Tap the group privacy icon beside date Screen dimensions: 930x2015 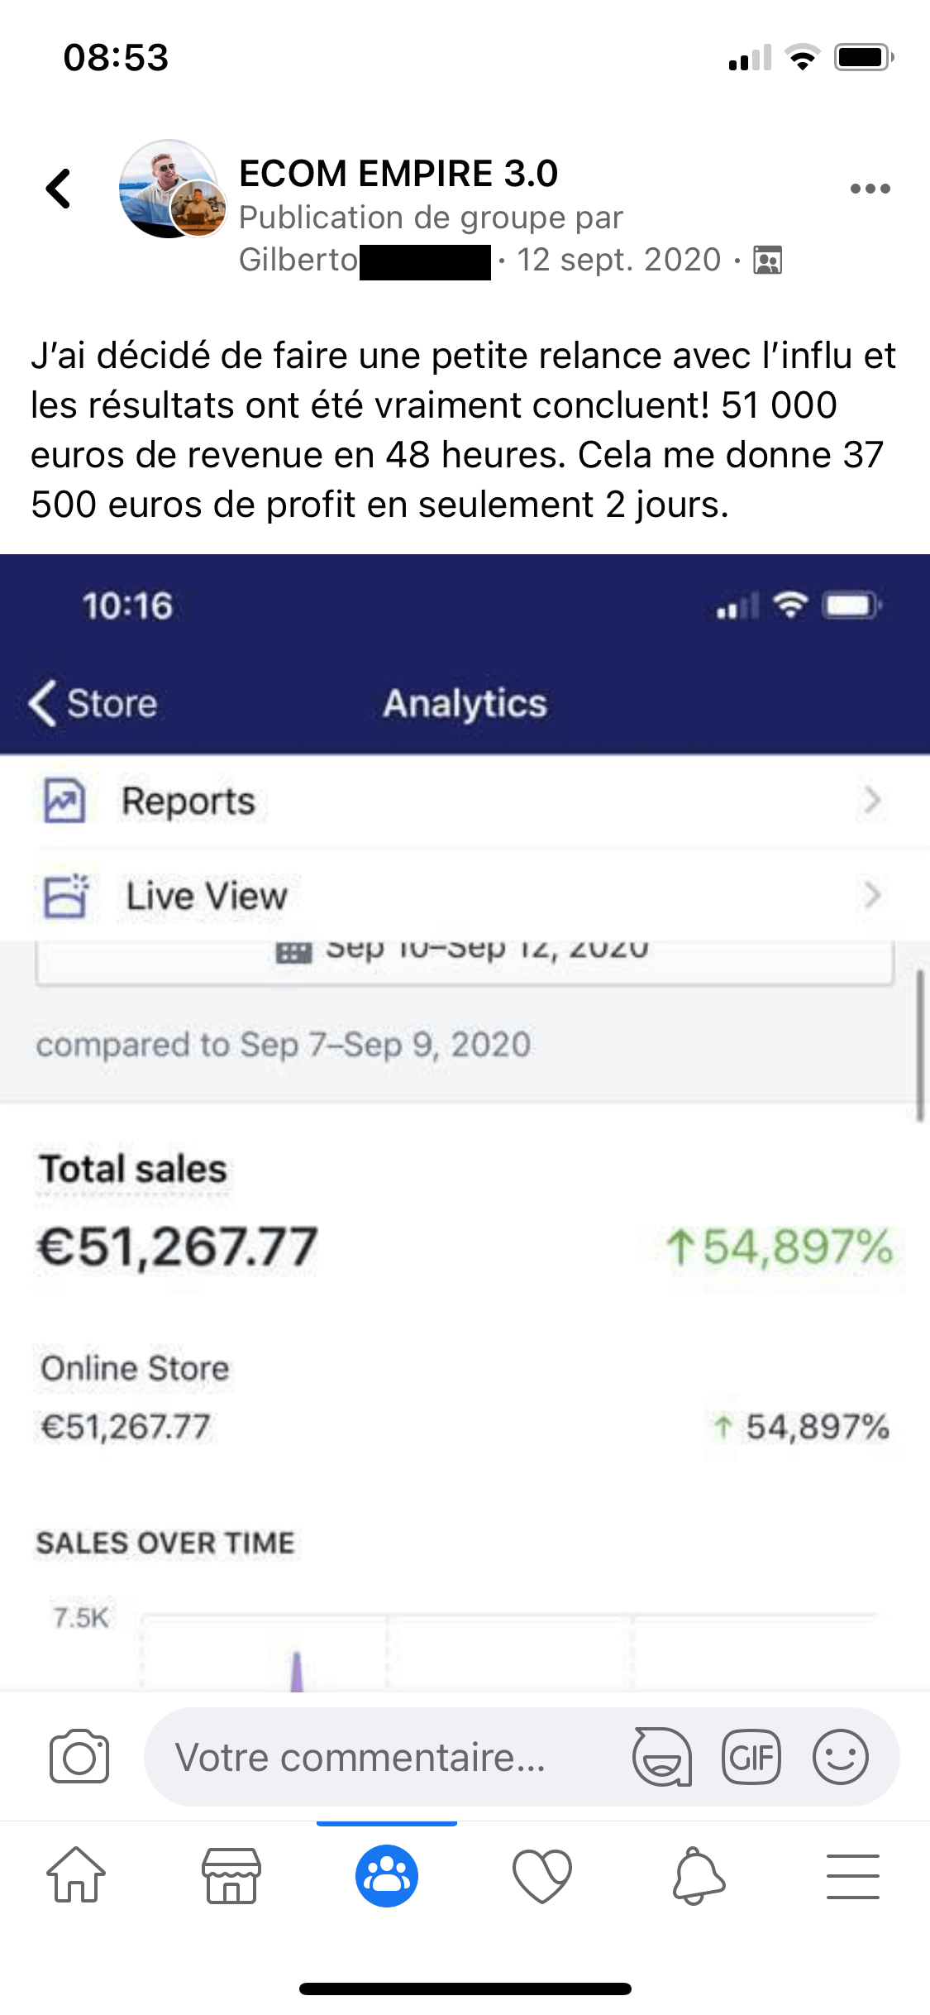pyautogui.click(x=767, y=260)
